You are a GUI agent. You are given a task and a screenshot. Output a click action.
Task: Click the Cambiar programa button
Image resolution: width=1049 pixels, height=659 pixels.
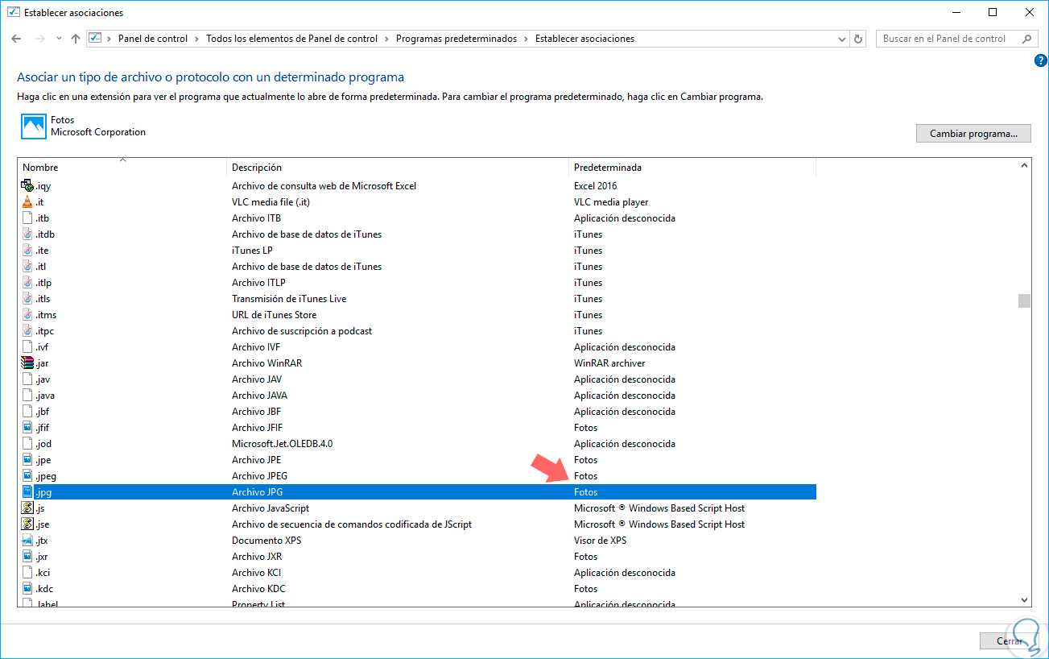pyautogui.click(x=973, y=134)
